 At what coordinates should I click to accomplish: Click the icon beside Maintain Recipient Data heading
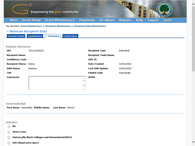click(8, 31)
